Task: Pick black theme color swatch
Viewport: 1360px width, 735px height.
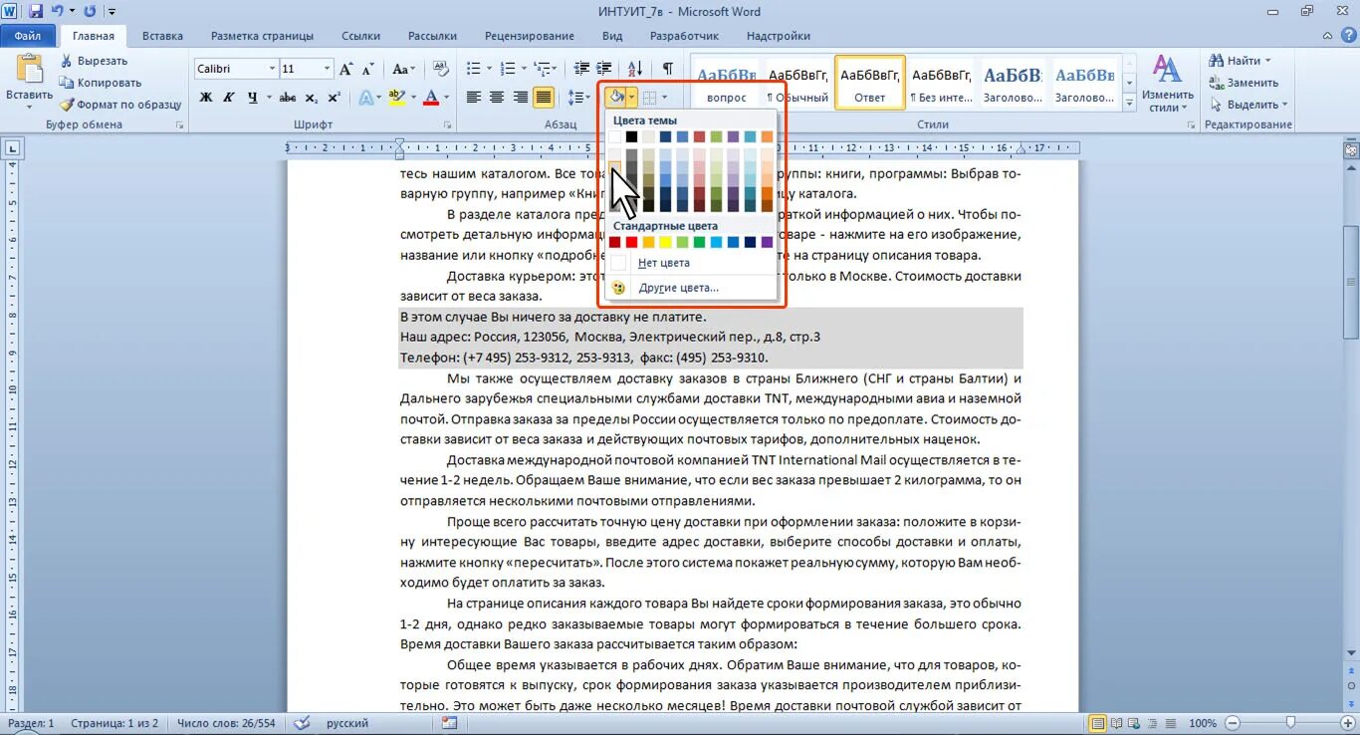Action: pyautogui.click(x=631, y=136)
